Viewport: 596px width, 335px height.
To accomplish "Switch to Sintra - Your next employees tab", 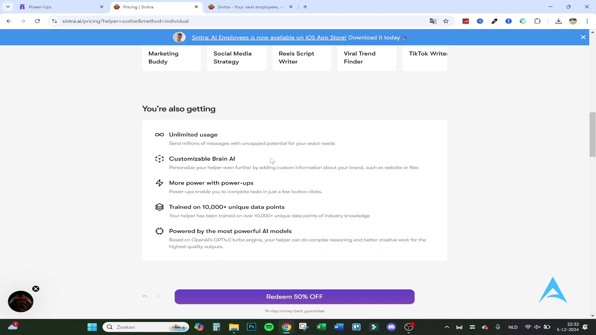I will pyautogui.click(x=250, y=7).
